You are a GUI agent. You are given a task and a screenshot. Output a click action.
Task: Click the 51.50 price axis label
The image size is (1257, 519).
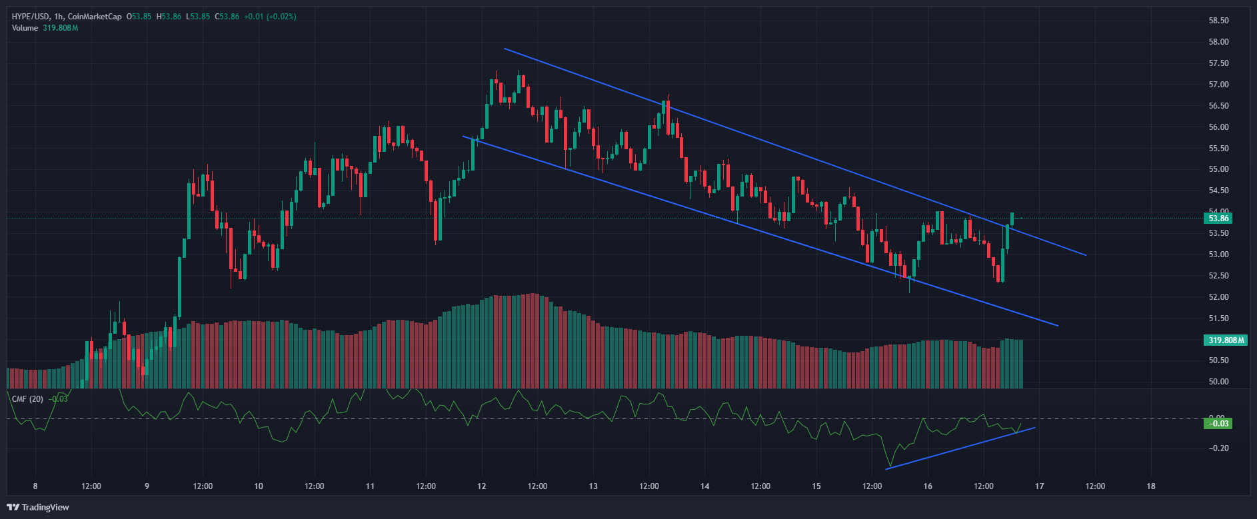(x=1218, y=318)
